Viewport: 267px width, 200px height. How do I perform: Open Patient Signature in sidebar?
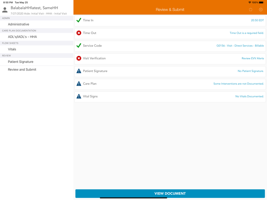pos(37,62)
